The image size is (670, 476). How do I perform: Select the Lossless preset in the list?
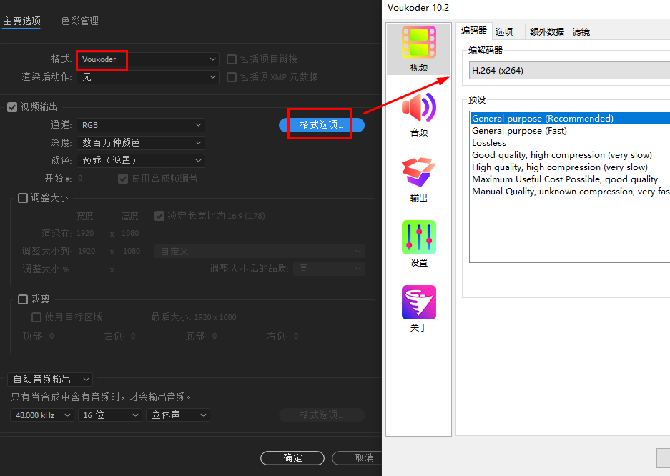(x=488, y=142)
